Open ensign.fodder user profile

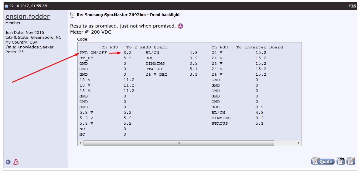point(28,17)
